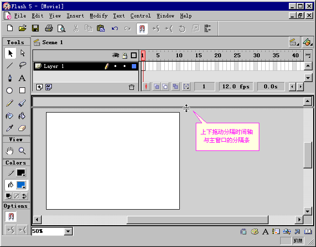Select the Pen tool

coord(10,78)
